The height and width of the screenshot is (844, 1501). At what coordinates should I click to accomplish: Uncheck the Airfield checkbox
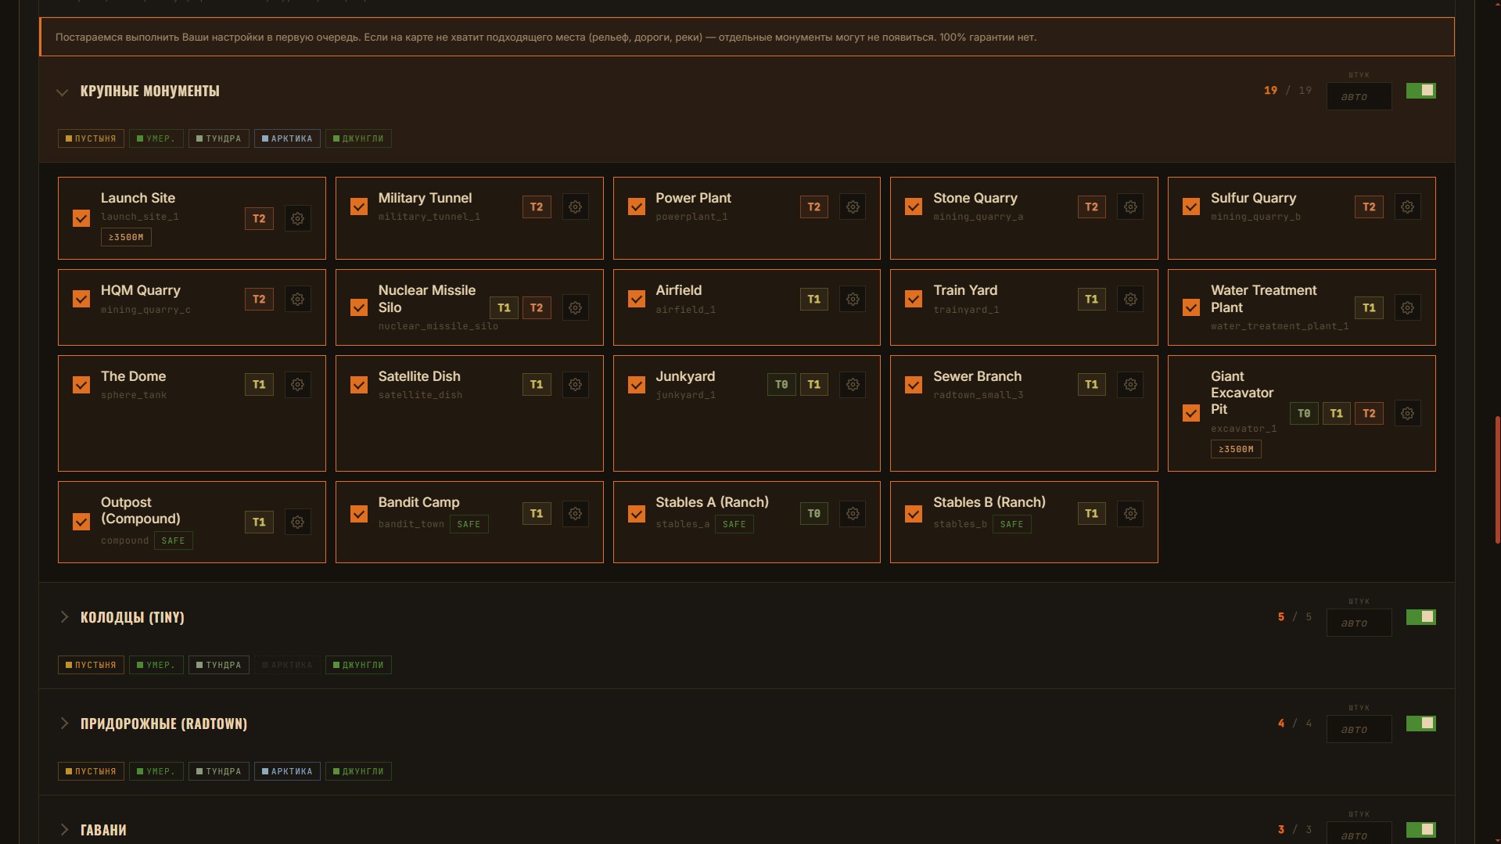point(637,299)
